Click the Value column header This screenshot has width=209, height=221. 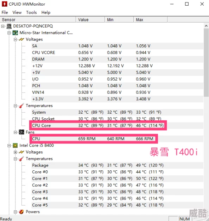(x=90, y=20)
